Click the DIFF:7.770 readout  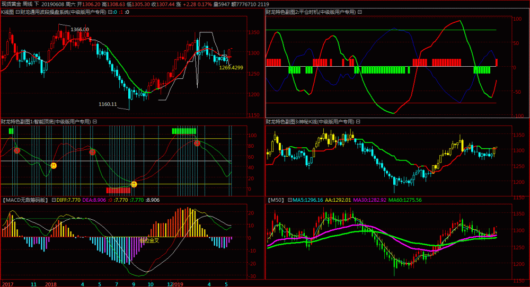pyautogui.click(x=68, y=200)
